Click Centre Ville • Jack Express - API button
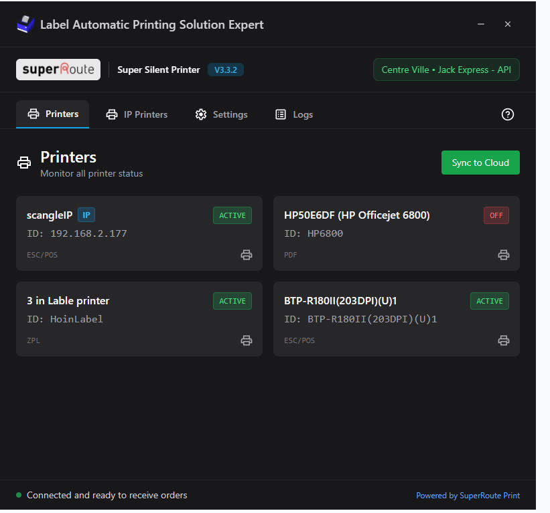Viewport: 550px width, 513px height. 446,70
